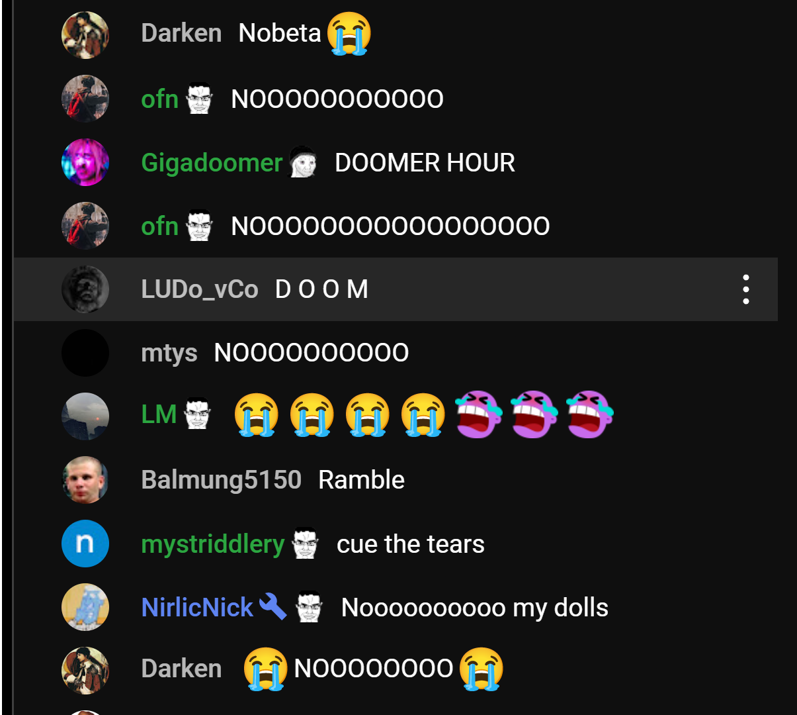The image size is (797, 715).
Task: Select the 'DOOMER HOUR' chat message
Action: tap(425, 162)
